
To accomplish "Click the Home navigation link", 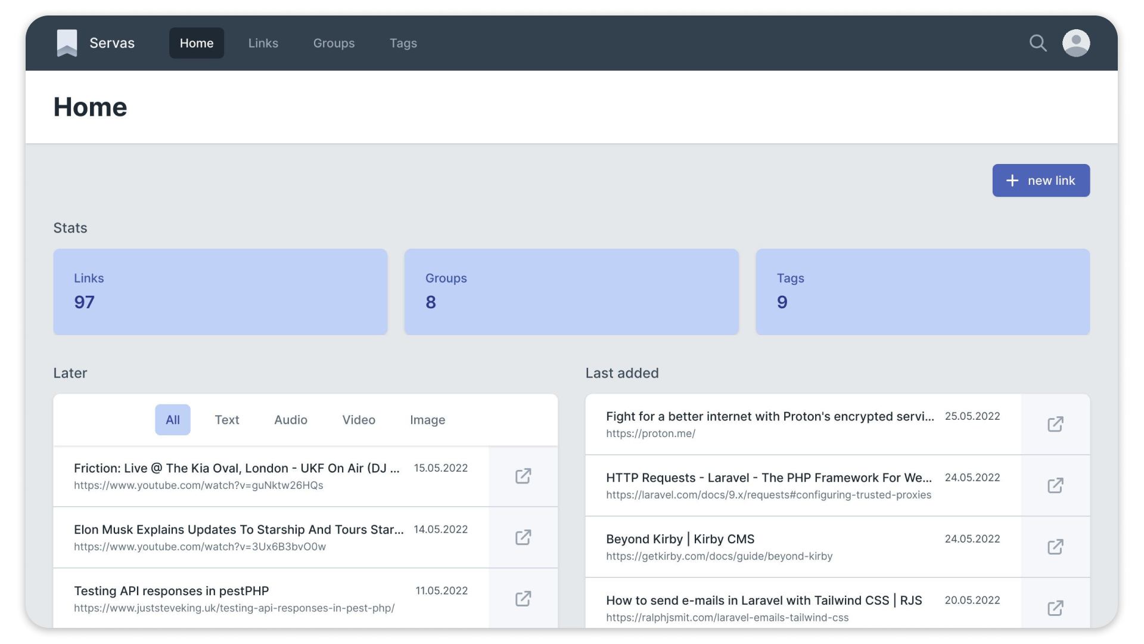I will (x=197, y=42).
